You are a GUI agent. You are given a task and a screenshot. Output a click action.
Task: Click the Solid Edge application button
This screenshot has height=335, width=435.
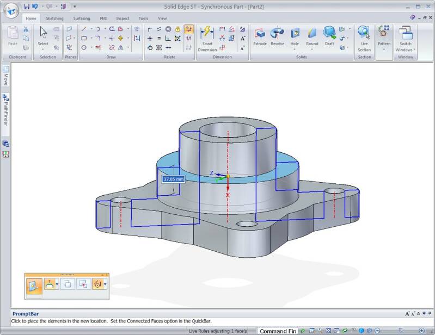click(x=10, y=10)
